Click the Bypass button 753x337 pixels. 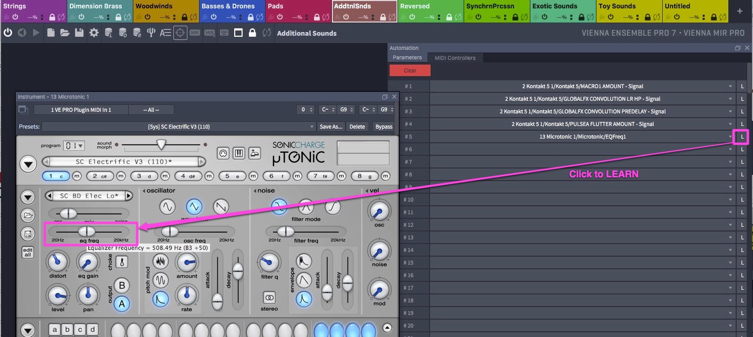384,127
